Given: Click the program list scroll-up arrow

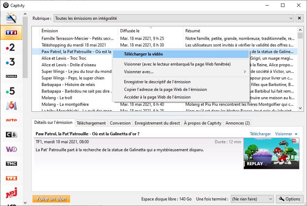Looking at the screenshot, I should [300, 30].
